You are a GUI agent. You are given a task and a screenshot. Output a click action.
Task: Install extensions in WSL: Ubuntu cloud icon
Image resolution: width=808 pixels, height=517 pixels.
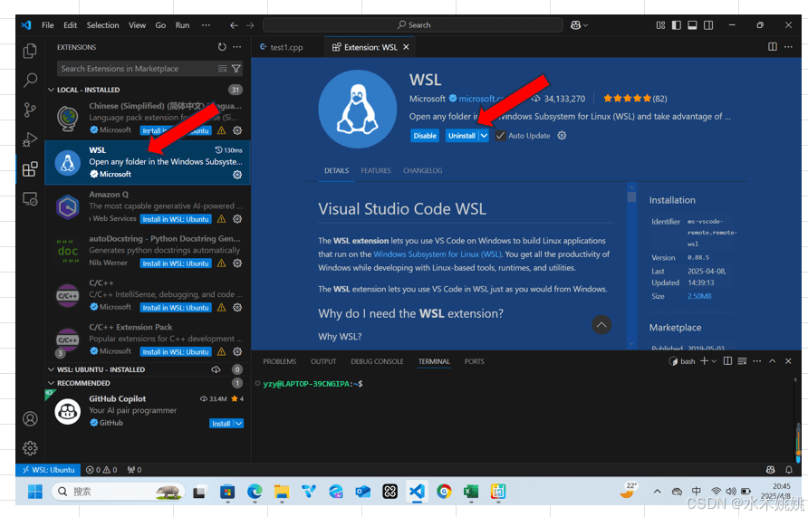tap(216, 369)
